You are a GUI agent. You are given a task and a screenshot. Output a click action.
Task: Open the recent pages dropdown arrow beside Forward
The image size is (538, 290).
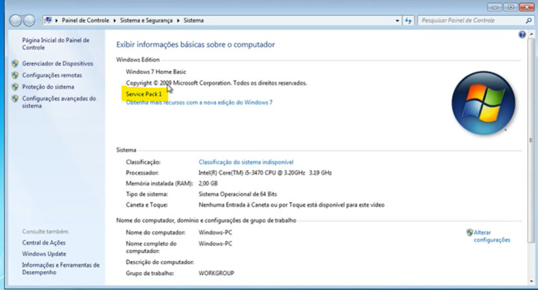[39, 21]
